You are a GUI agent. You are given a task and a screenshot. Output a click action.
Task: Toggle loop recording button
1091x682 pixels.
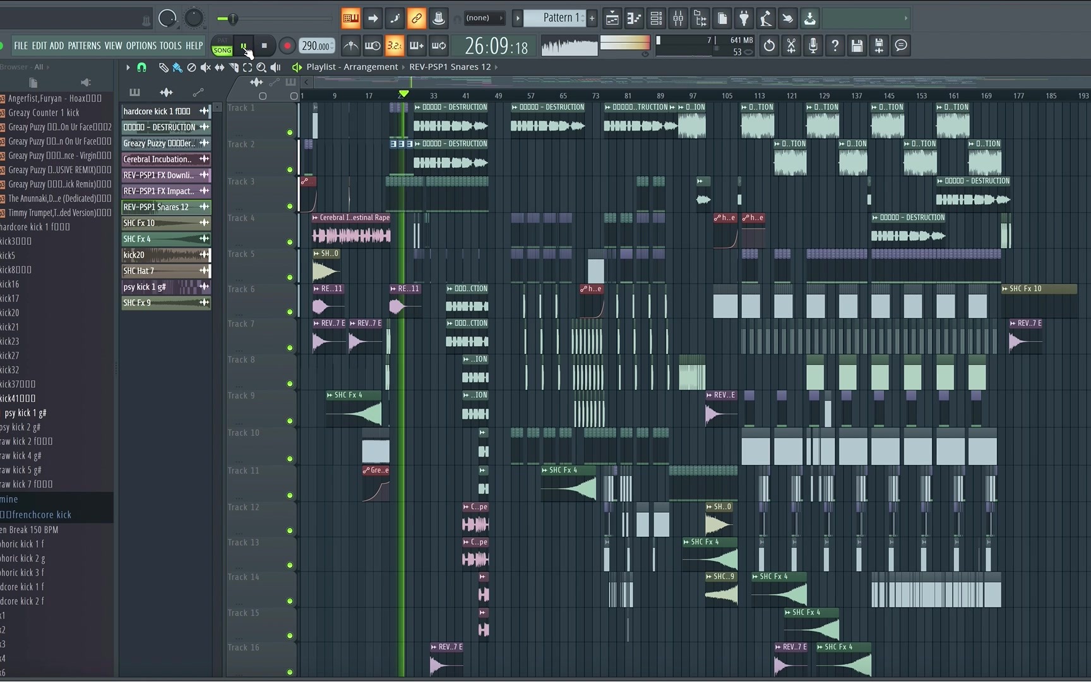point(438,45)
